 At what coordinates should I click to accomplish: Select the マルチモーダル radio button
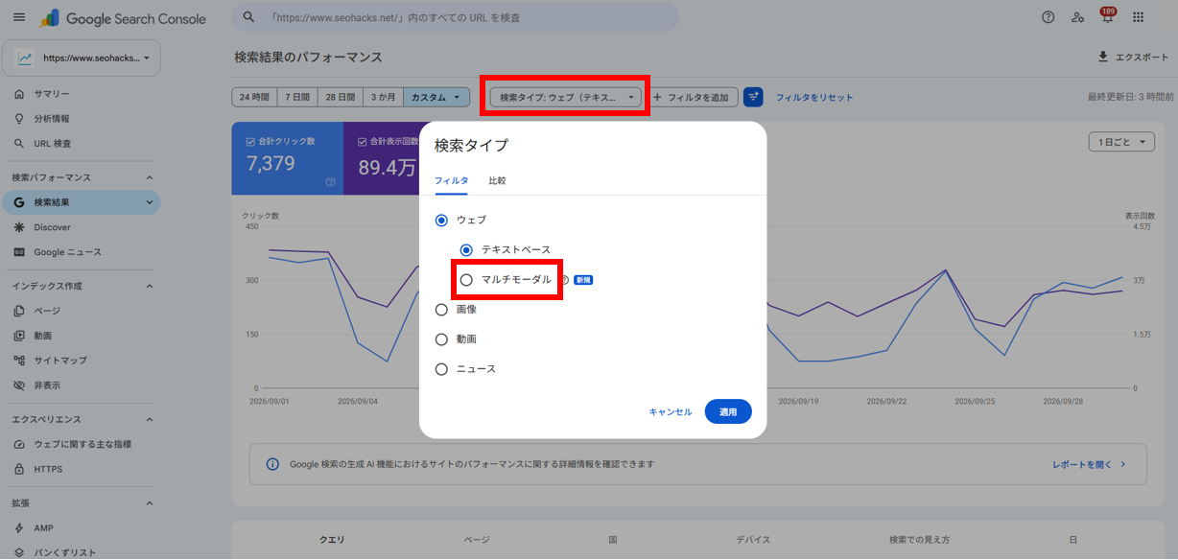click(466, 280)
